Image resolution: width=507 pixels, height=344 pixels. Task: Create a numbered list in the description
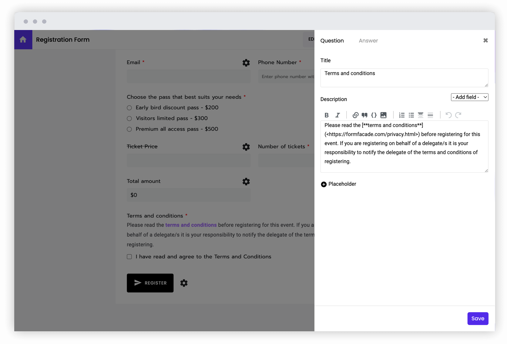pyautogui.click(x=402, y=115)
